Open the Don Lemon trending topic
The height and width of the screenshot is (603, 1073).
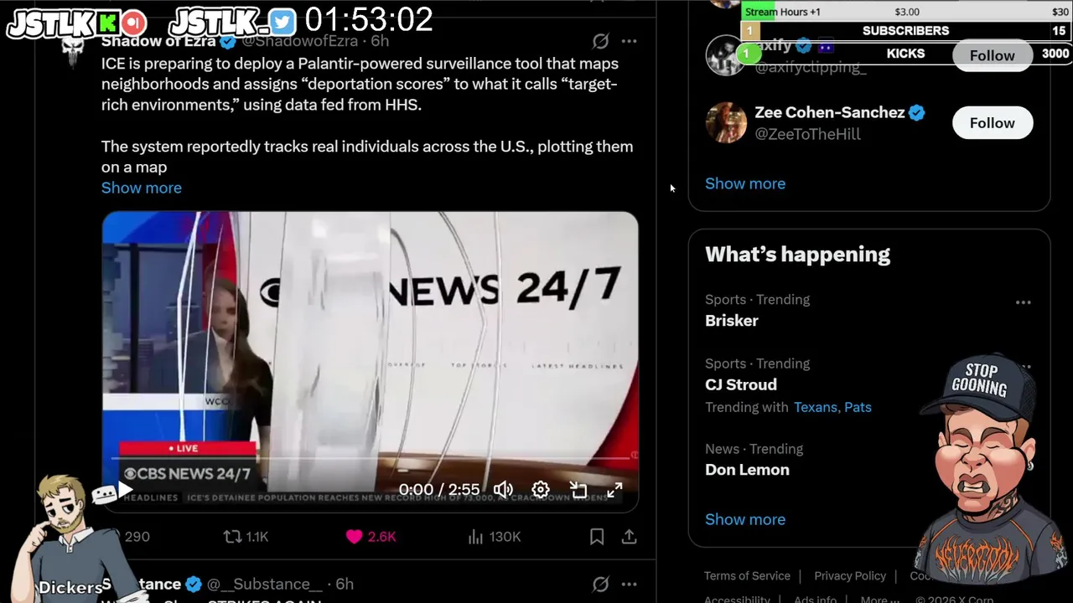click(x=747, y=470)
